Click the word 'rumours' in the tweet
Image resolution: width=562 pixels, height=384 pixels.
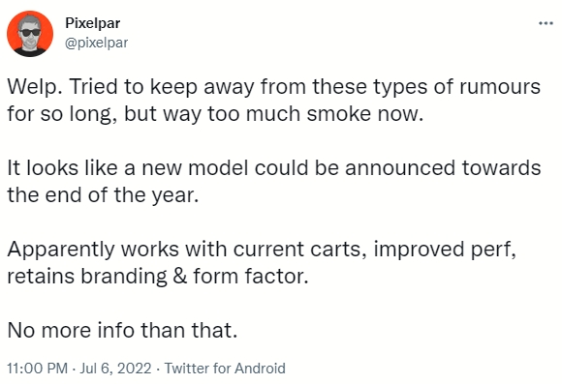[x=500, y=87]
